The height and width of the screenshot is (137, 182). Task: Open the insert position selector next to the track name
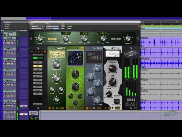[43, 26]
